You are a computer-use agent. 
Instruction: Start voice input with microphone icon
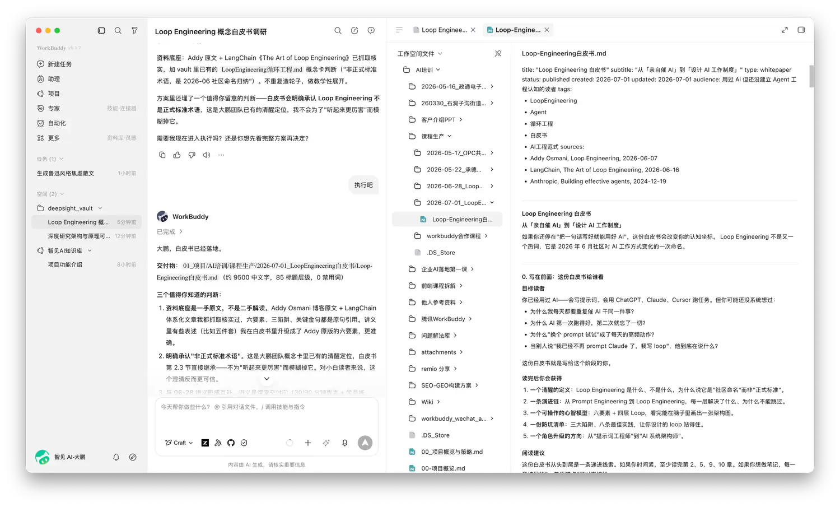tap(345, 443)
